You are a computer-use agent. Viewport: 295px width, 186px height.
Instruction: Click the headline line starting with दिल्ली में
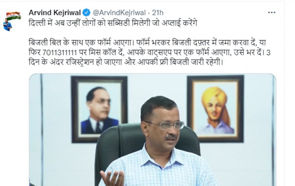113,23
